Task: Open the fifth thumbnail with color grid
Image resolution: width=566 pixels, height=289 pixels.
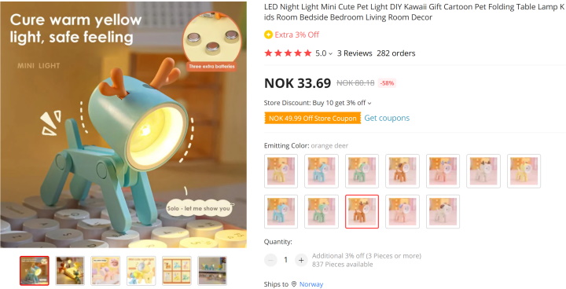Action: (x=177, y=271)
